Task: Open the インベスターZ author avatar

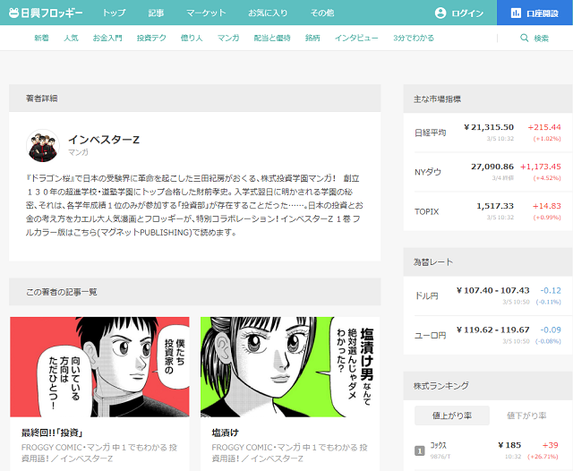Action: (x=43, y=145)
